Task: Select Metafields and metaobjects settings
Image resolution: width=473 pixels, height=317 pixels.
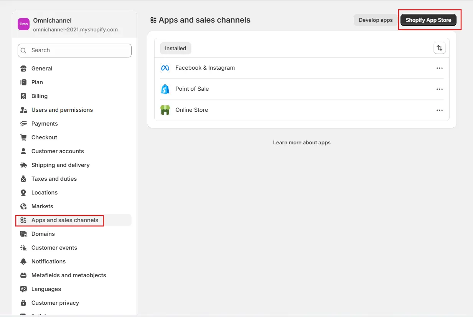Action: (69, 275)
